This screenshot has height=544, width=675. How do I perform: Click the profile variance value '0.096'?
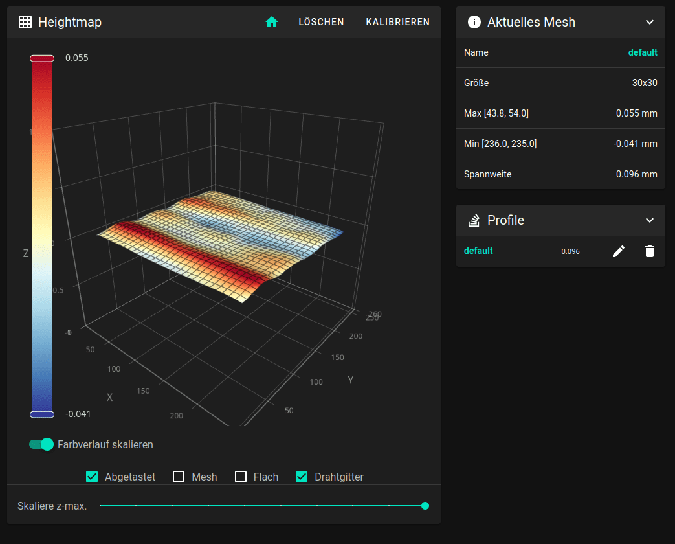point(570,251)
